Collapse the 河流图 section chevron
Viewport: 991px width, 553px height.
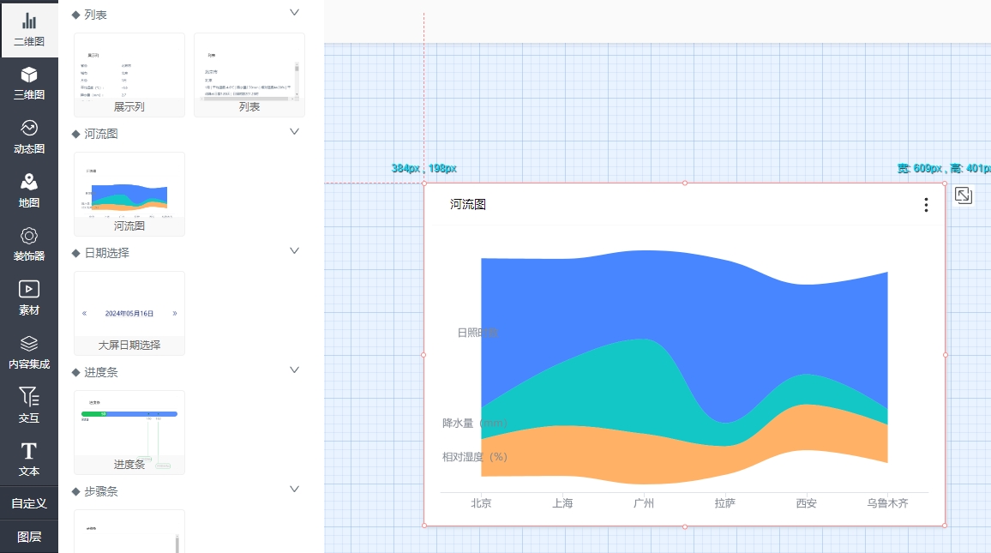coord(294,132)
